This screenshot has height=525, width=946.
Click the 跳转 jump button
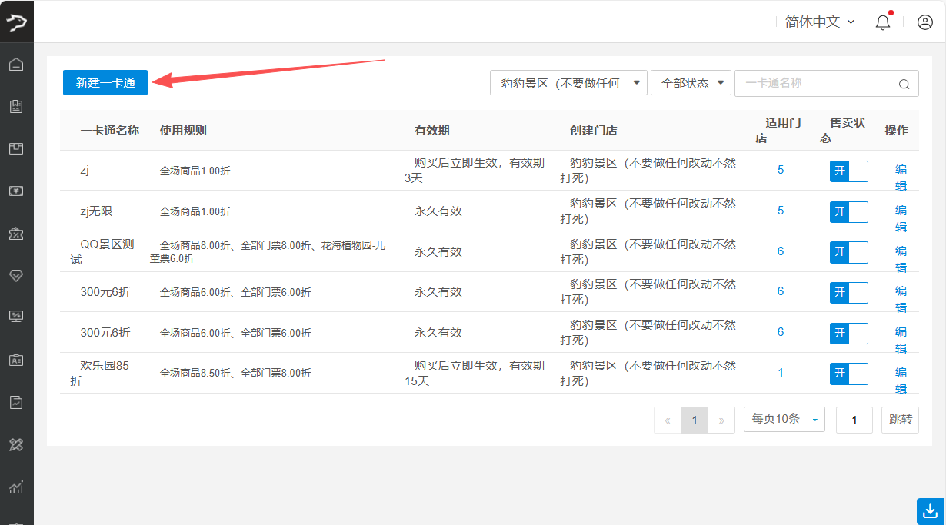(900, 420)
